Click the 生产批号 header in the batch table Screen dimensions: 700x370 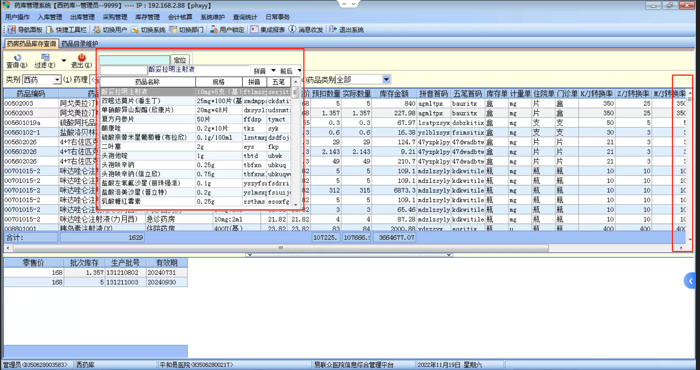(125, 263)
